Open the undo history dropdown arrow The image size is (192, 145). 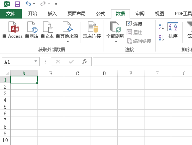tap(34, 4)
